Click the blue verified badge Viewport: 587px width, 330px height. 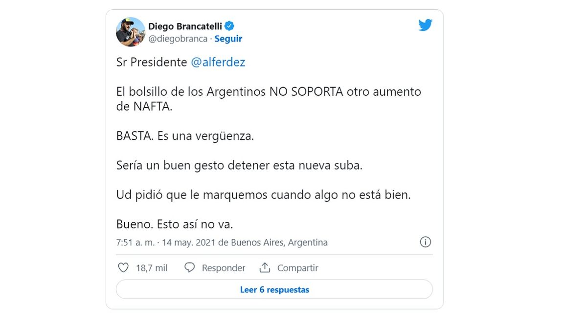click(x=229, y=26)
